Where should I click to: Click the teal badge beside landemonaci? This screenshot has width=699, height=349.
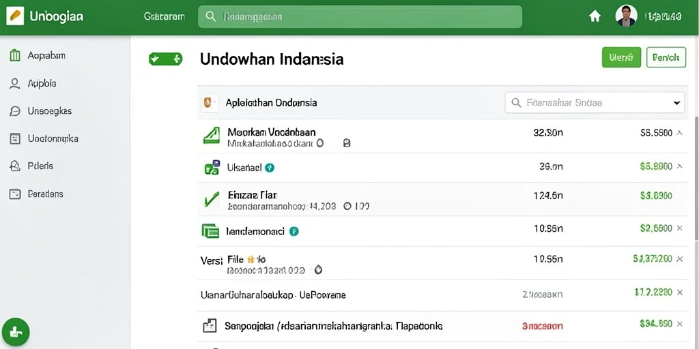point(294,232)
